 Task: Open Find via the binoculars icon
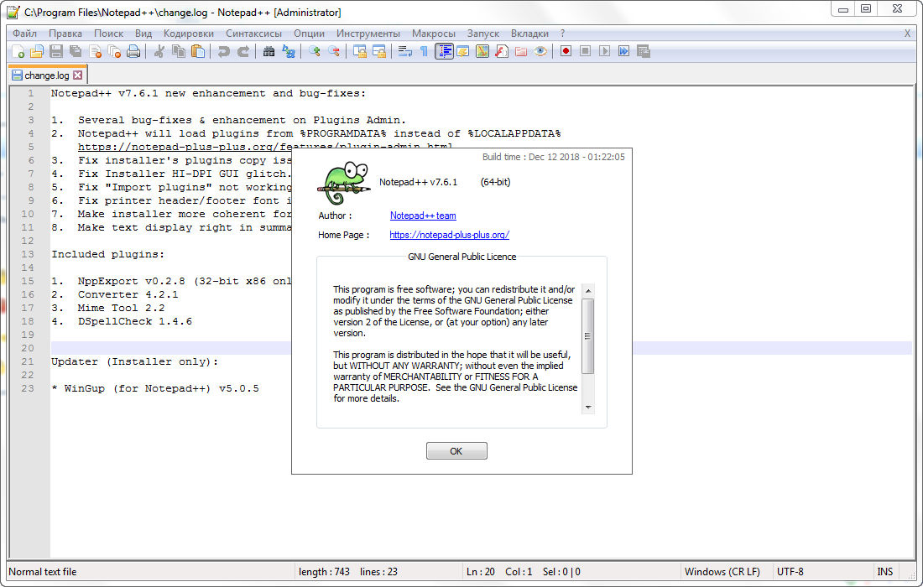point(269,51)
